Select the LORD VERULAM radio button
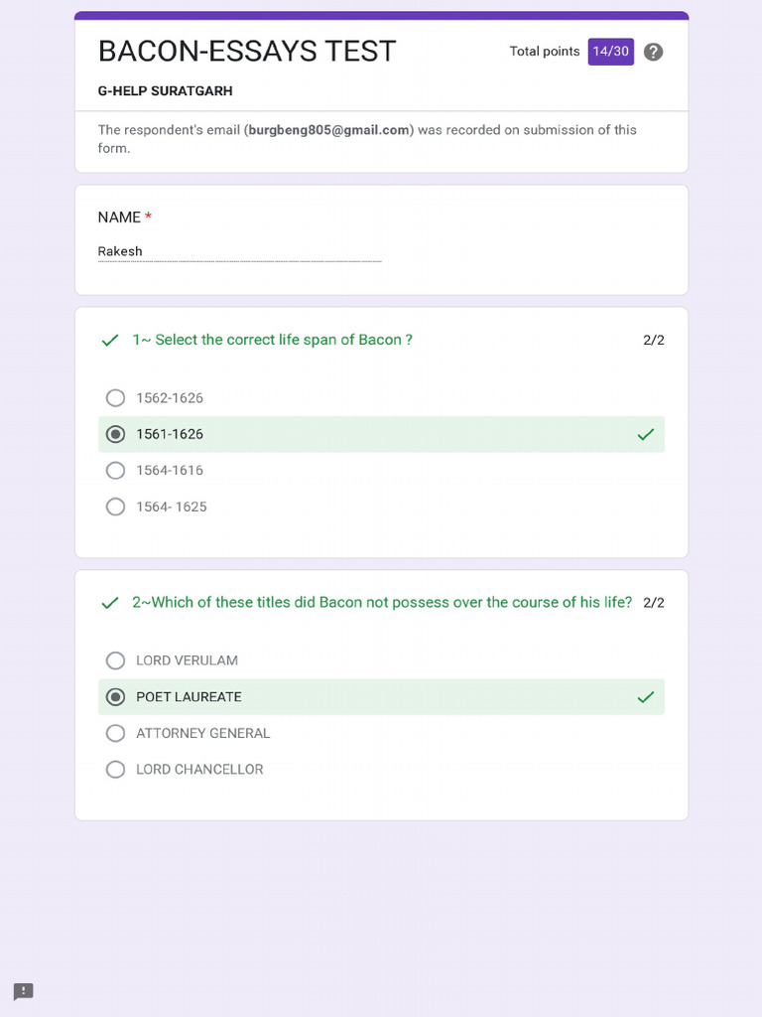The height and width of the screenshot is (1017, 762). 115,660
